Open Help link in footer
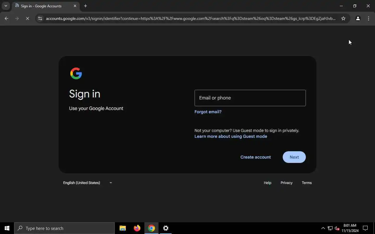The width and height of the screenshot is (375, 234). (267, 183)
